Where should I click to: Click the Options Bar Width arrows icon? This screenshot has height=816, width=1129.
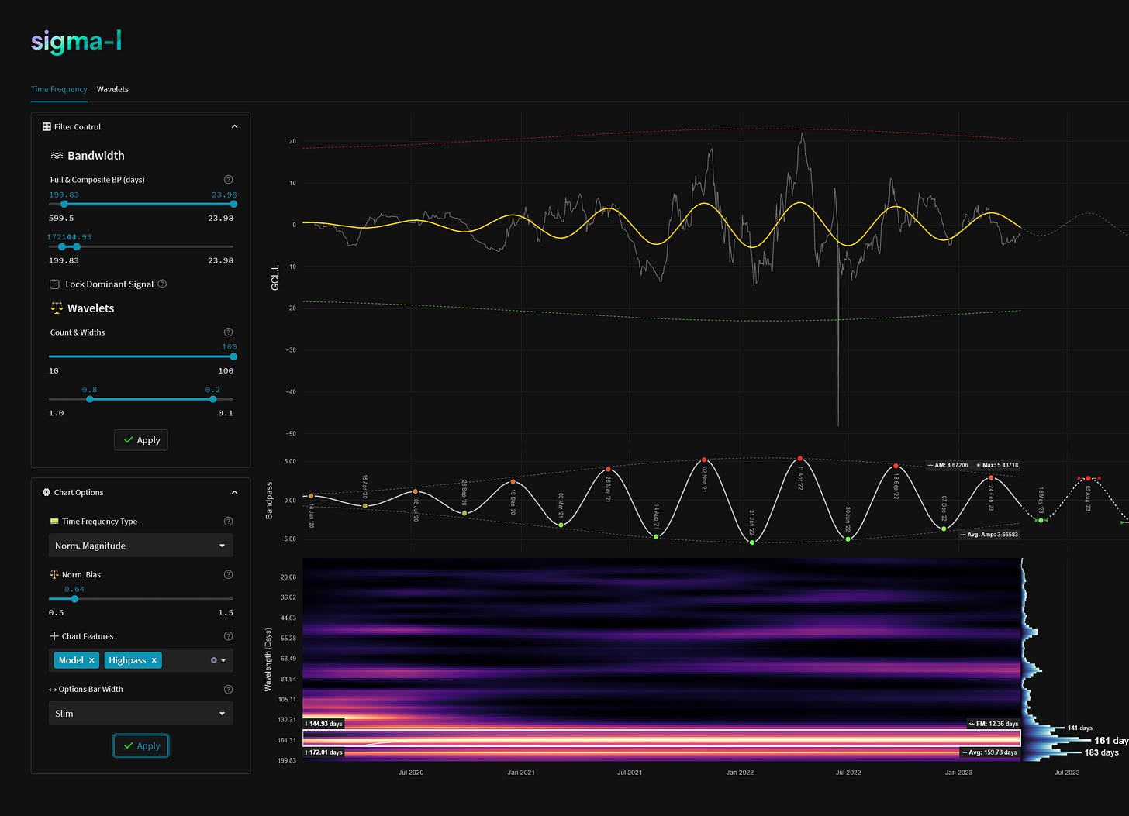(x=53, y=689)
